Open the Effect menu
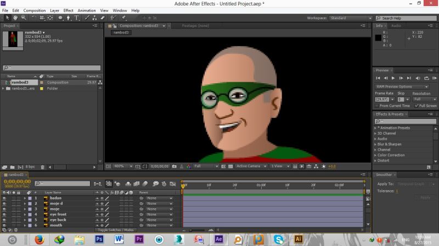This screenshot has height=246, width=439. pos(68,10)
